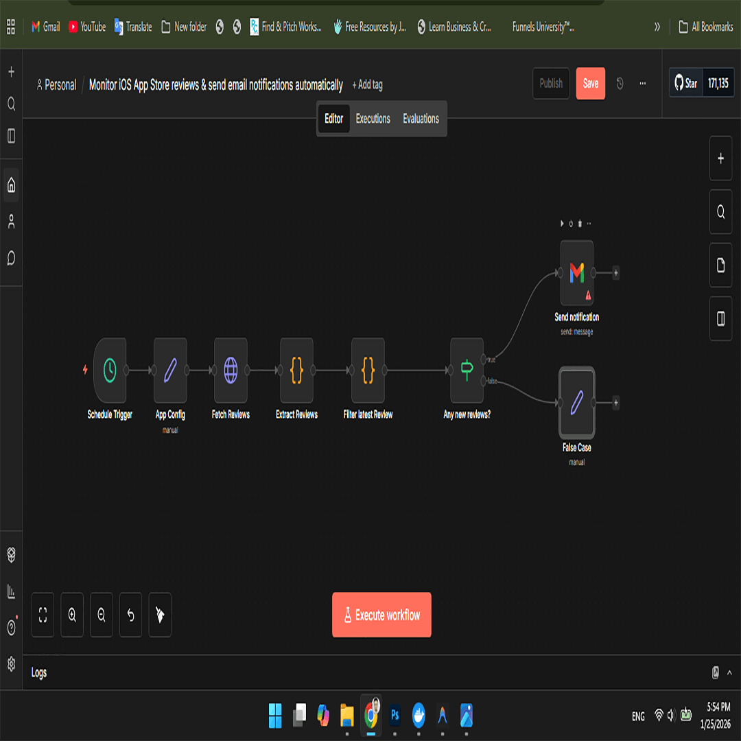Add a tag to the workflow
741x741 pixels.
[x=367, y=85]
